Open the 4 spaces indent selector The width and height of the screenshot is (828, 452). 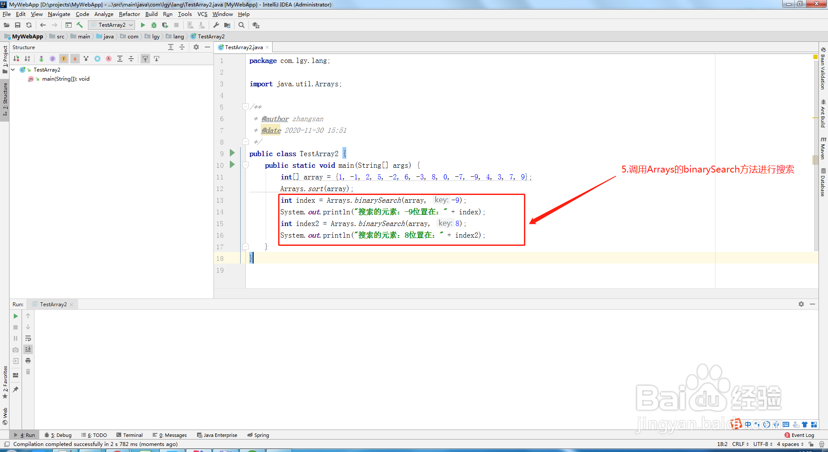click(x=790, y=444)
